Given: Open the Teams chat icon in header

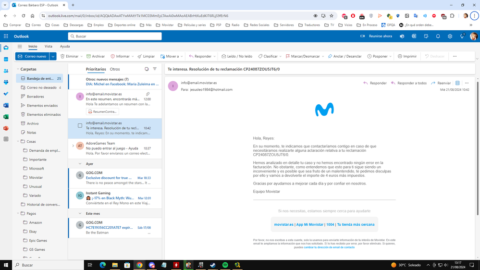Looking at the screenshot, I should click(x=402, y=36).
